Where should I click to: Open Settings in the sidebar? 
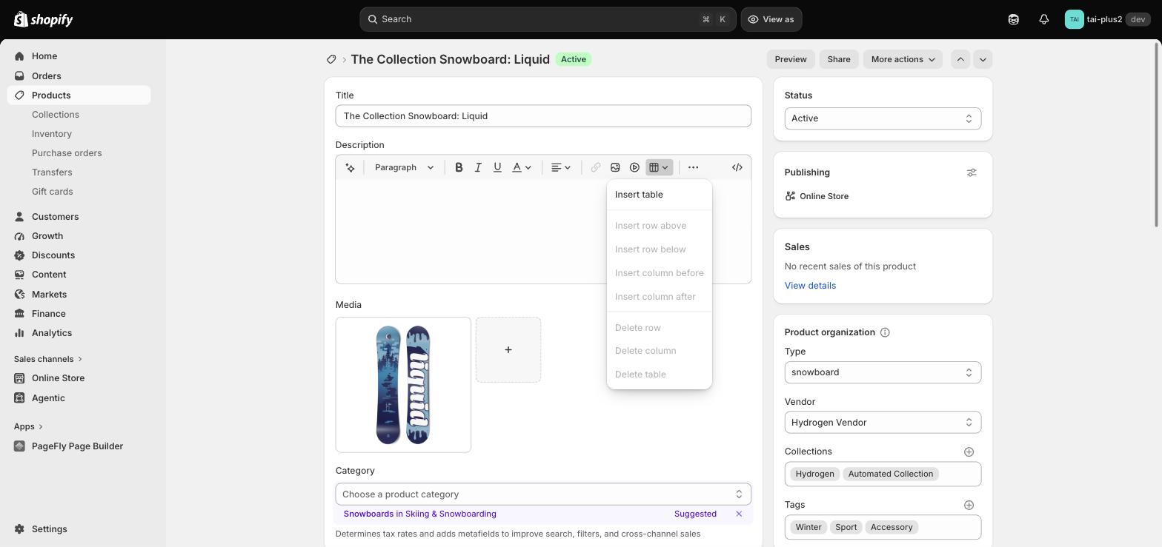[79, 529]
